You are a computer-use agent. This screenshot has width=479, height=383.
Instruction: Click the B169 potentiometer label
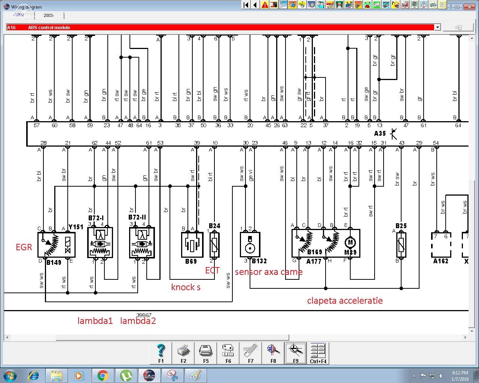tap(315, 252)
